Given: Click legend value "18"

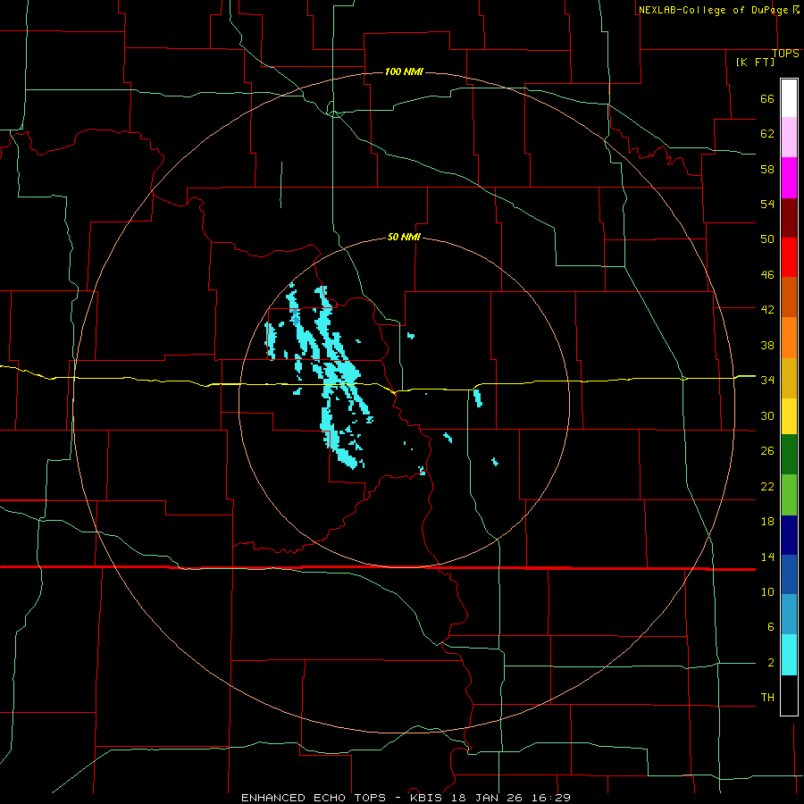Looking at the screenshot, I should (x=767, y=522).
